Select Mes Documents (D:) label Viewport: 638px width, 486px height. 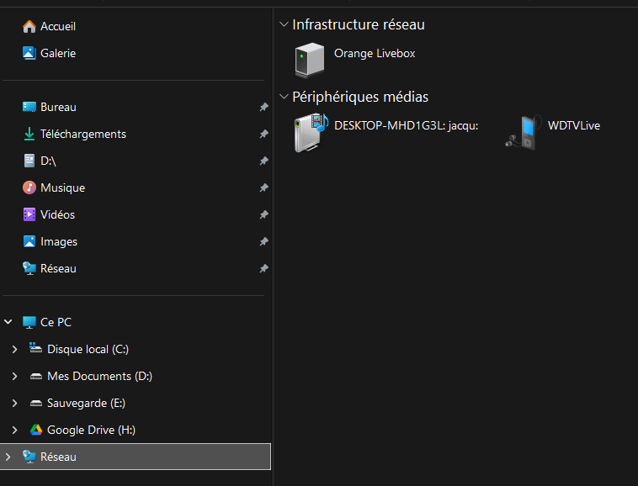[x=99, y=377]
